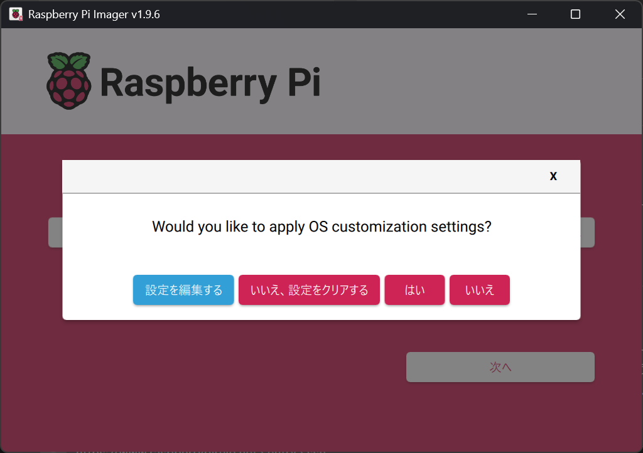Click the dialog's gray header bar

point(301,176)
